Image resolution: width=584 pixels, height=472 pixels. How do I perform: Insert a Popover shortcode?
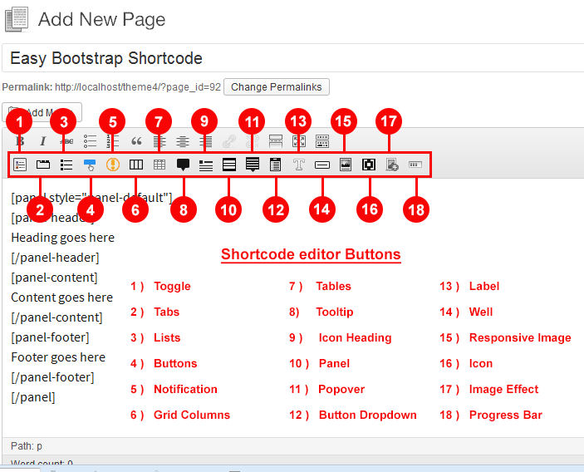(x=253, y=165)
